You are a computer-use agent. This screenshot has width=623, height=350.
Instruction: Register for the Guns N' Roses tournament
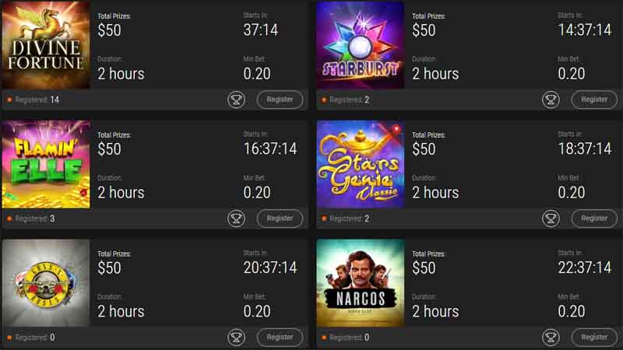280,337
